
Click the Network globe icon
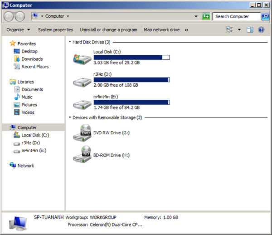pyautogui.click(x=13, y=165)
